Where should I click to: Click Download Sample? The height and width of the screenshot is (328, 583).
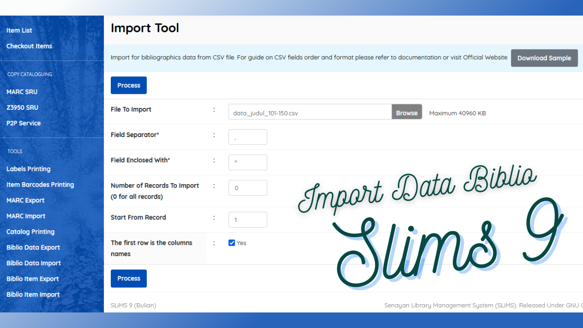544,58
